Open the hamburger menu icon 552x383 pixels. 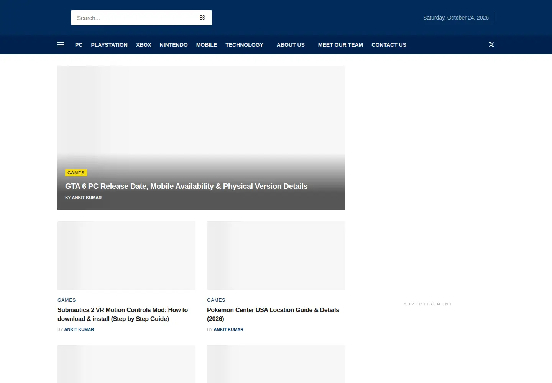click(61, 45)
